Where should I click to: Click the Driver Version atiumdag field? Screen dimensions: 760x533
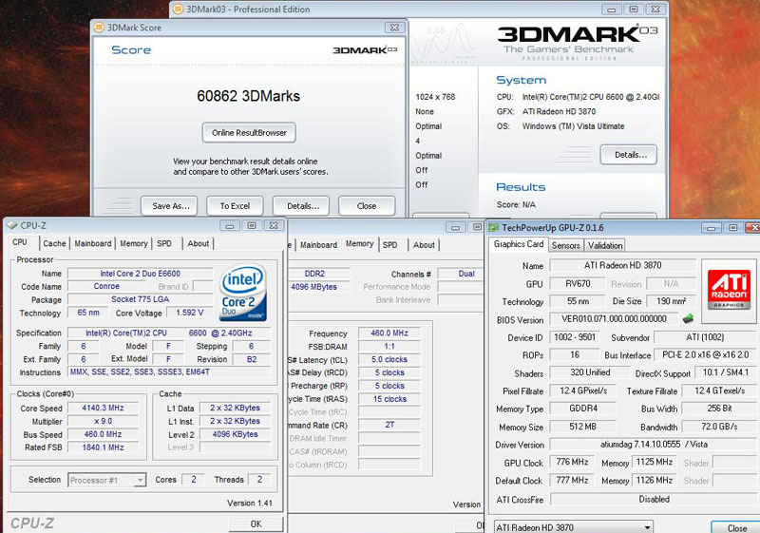(654, 445)
